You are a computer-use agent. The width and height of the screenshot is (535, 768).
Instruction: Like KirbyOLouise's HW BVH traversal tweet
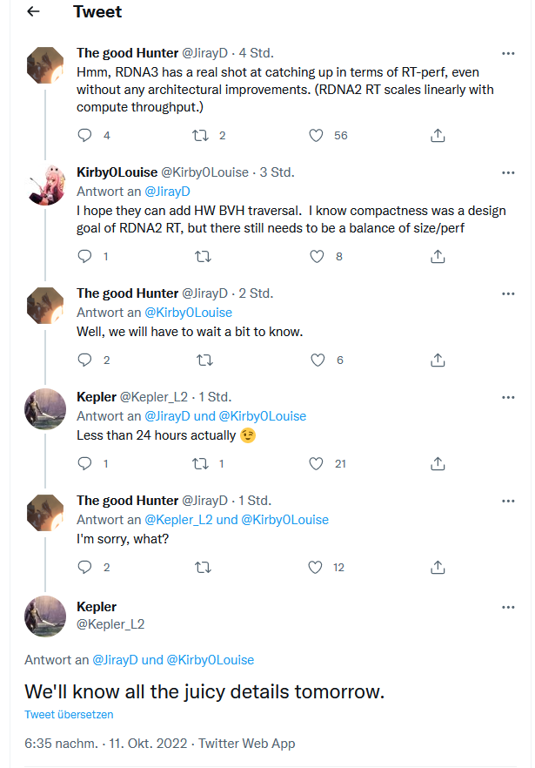[x=317, y=256]
